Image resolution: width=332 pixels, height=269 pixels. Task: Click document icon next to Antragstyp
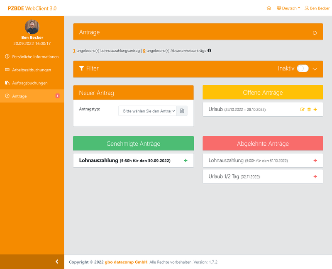(182, 111)
